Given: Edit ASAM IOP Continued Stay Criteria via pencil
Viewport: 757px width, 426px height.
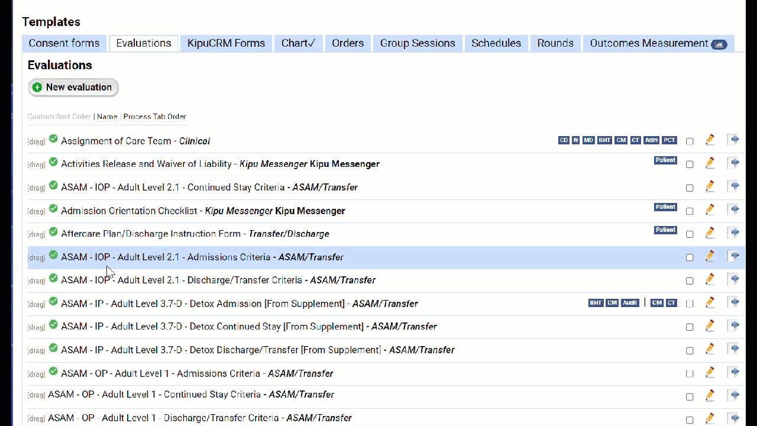Looking at the screenshot, I should click(710, 187).
